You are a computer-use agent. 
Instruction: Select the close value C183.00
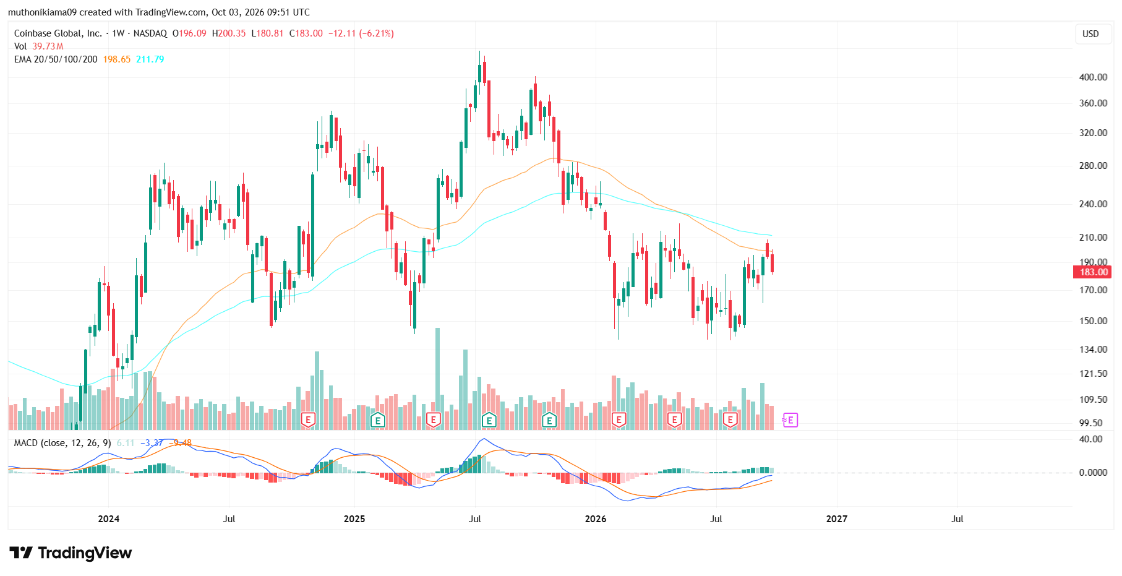[x=306, y=33]
